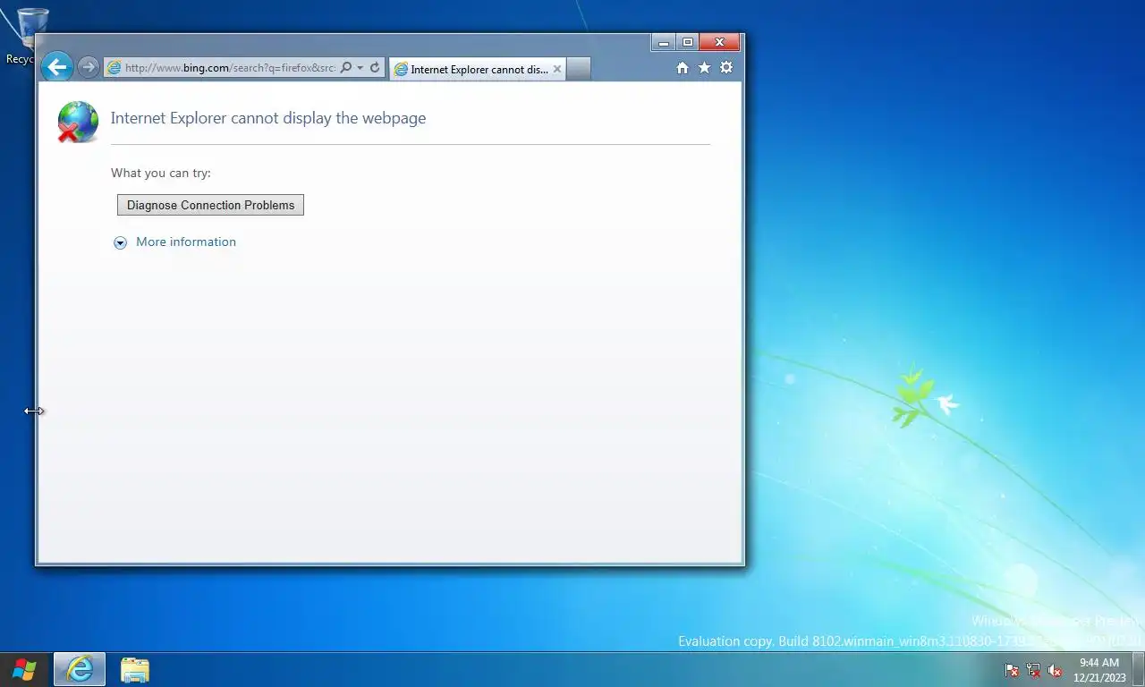Open a new tab with blank tab button
This screenshot has height=687, width=1145.
click(x=579, y=69)
